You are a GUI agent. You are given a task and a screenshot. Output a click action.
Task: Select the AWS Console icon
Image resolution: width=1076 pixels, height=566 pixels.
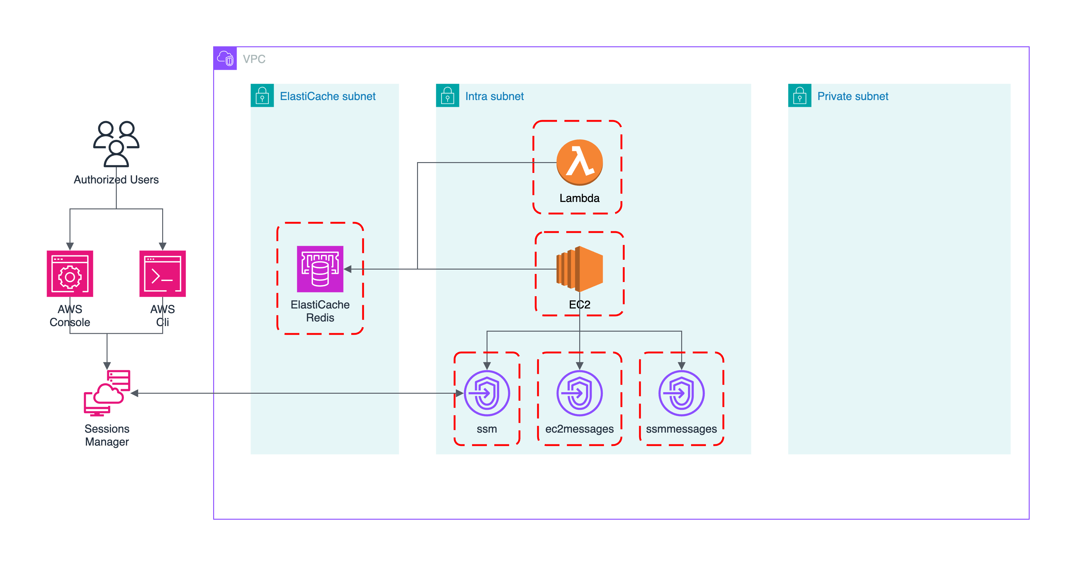click(x=70, y=273)
